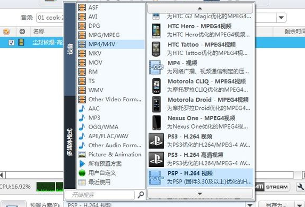This screenshot has width=305, height=207.
Task: Uncheck the 尘封核爆 file row checkbox
Action: pos(12,42)
